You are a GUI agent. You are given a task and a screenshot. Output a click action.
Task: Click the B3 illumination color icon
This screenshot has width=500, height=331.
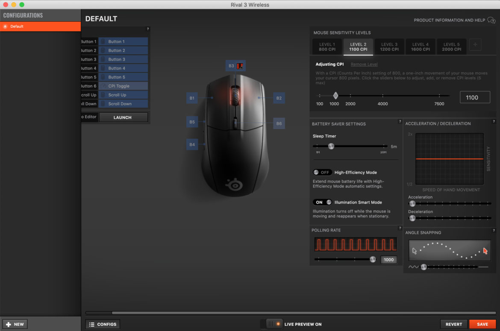[240, 66]
